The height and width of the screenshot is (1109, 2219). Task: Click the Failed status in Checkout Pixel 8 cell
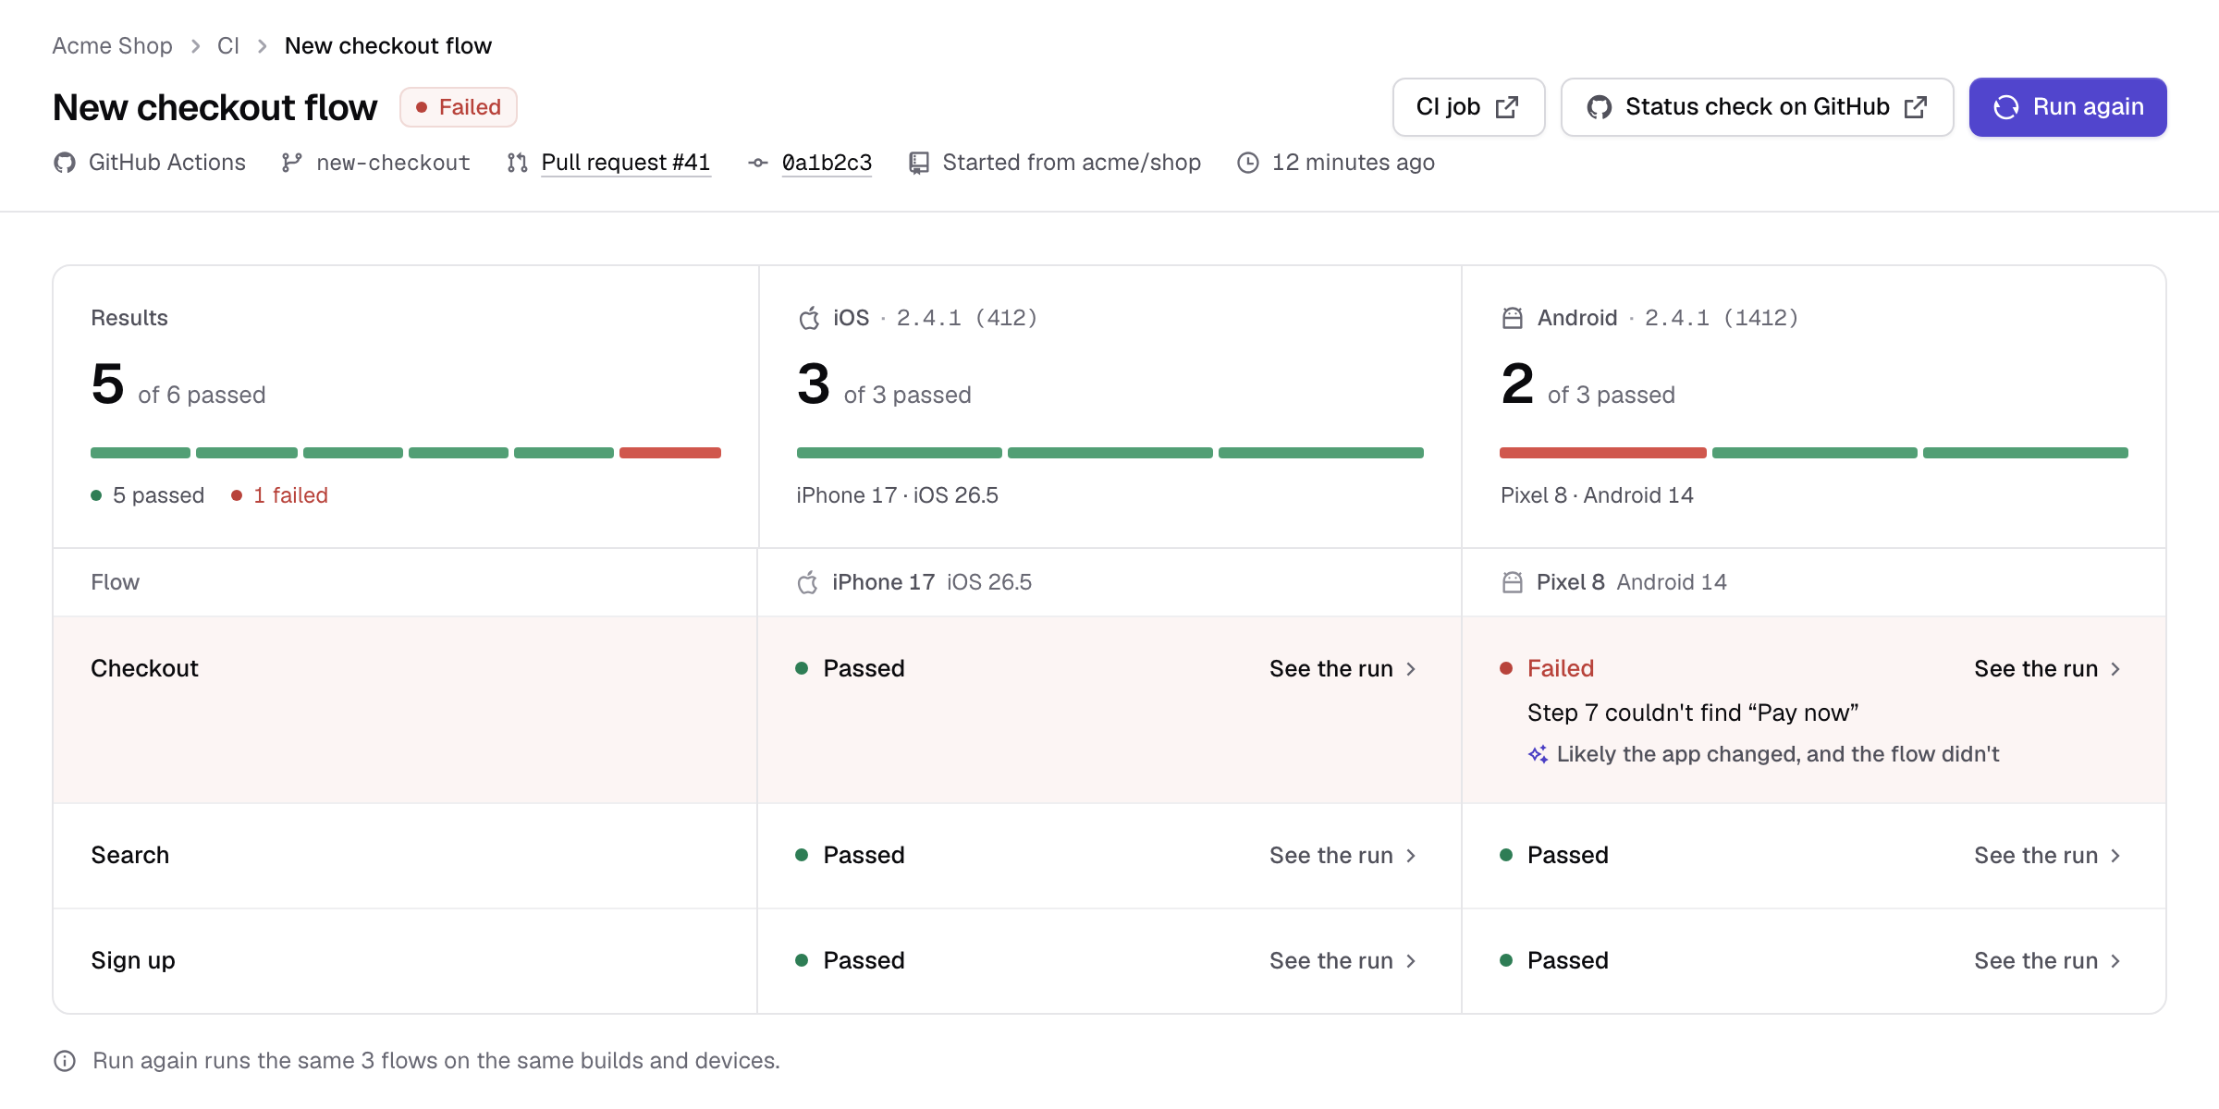tap(1561, 669)
